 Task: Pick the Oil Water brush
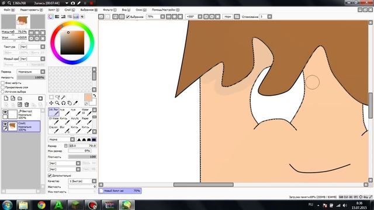pos(54,121)
